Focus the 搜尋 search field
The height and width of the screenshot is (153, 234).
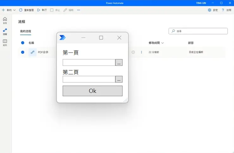(198, 31)
